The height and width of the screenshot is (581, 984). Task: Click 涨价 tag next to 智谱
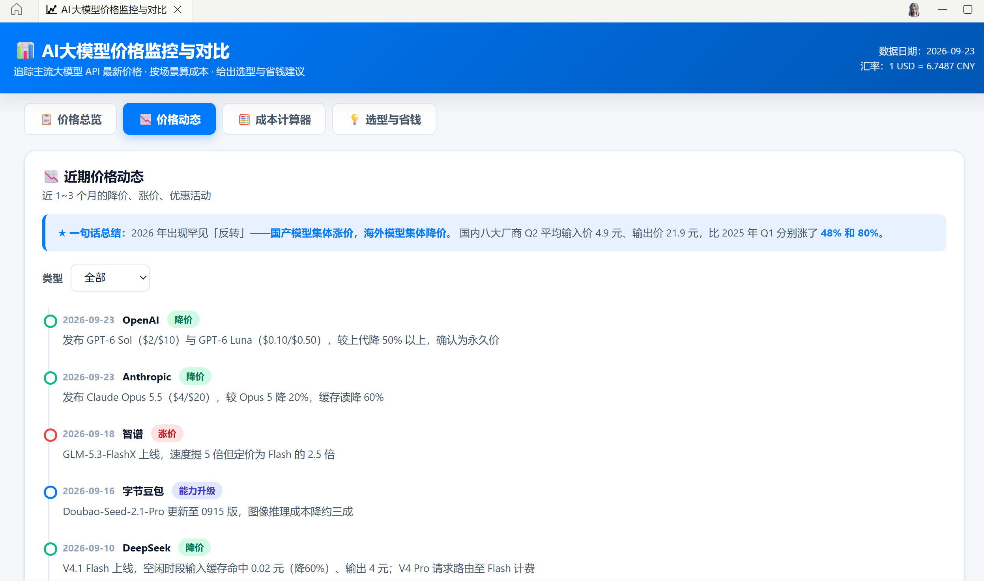point(167,434)
